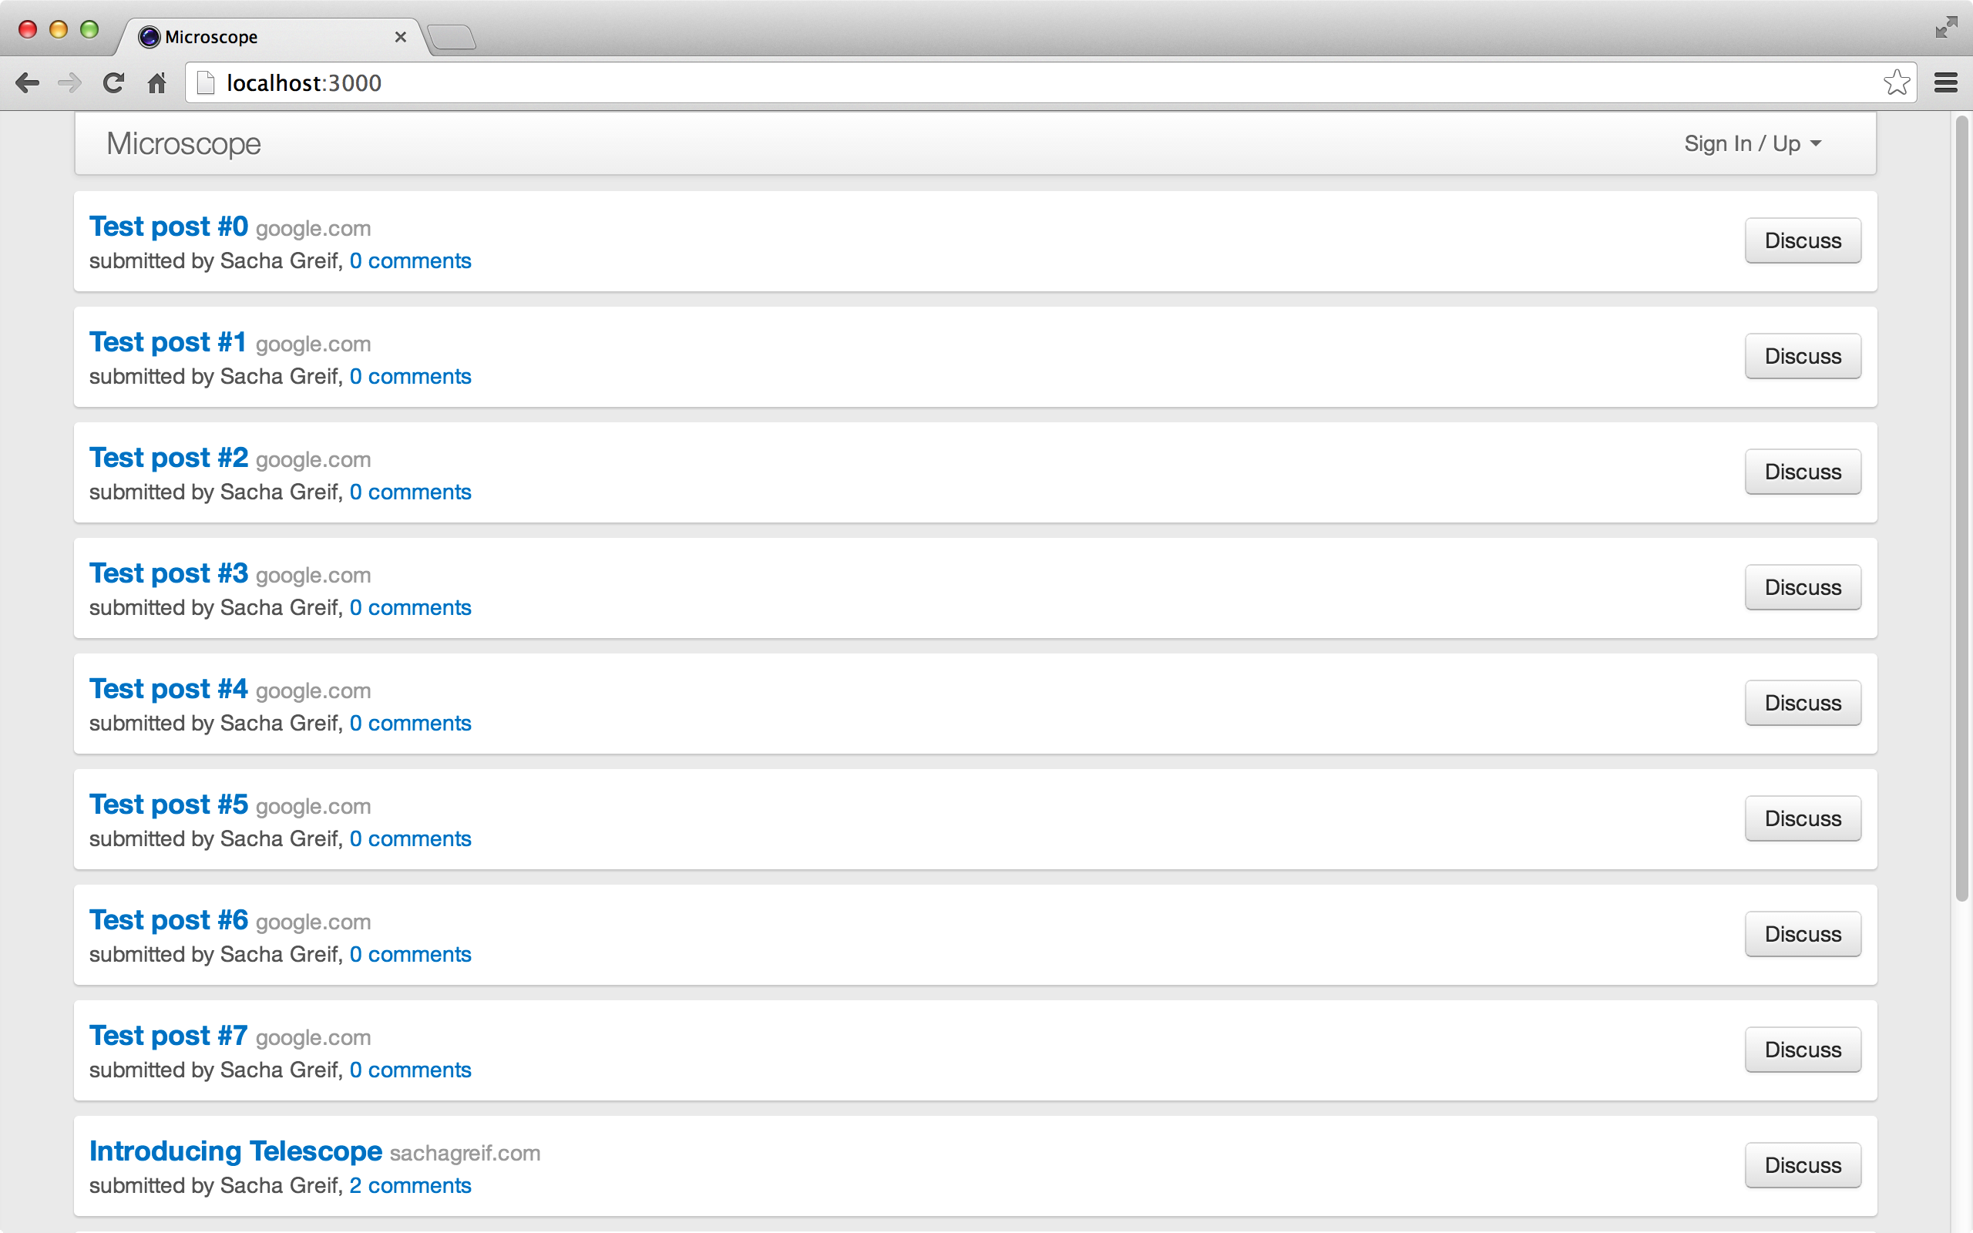Open the browser home page icon
Image resolution: width=1973 pixels, height=1233 pixels.
pos(156,83)
